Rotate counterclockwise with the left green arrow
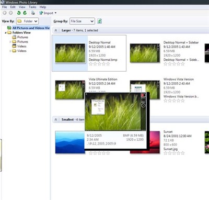209x200 pixels. 19,13
